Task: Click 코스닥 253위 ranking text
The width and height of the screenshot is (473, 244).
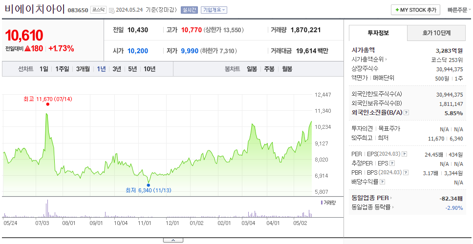Action: [x=447, y=60]
